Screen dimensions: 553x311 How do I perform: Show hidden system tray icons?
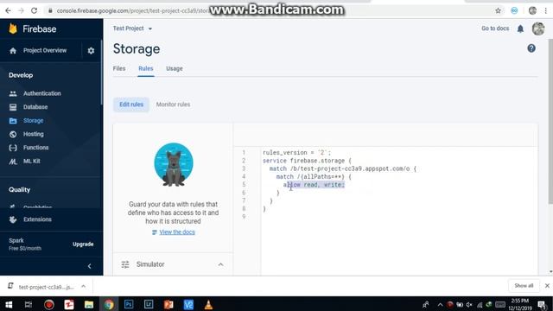pyautogui.click(x=440, y=305)
